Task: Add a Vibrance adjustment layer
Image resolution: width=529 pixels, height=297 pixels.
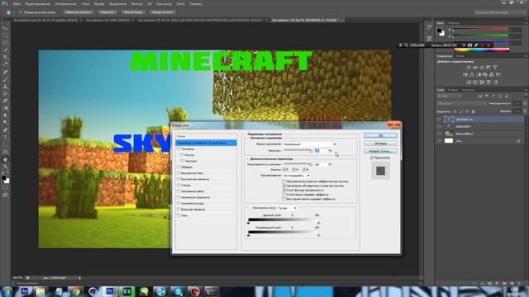Action: click(x=495, y=68)
